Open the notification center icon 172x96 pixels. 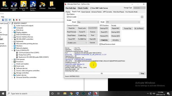click(x=168, y=94)
